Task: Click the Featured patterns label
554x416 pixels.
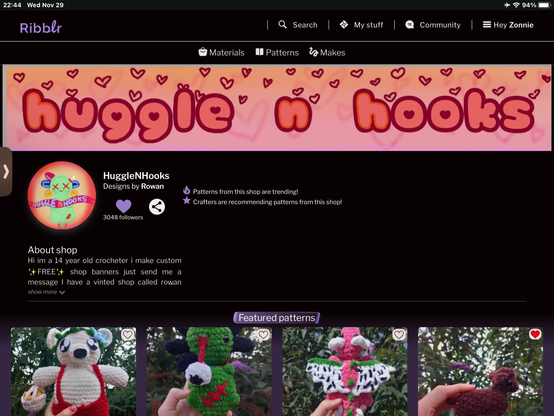Action: (277, 318)
